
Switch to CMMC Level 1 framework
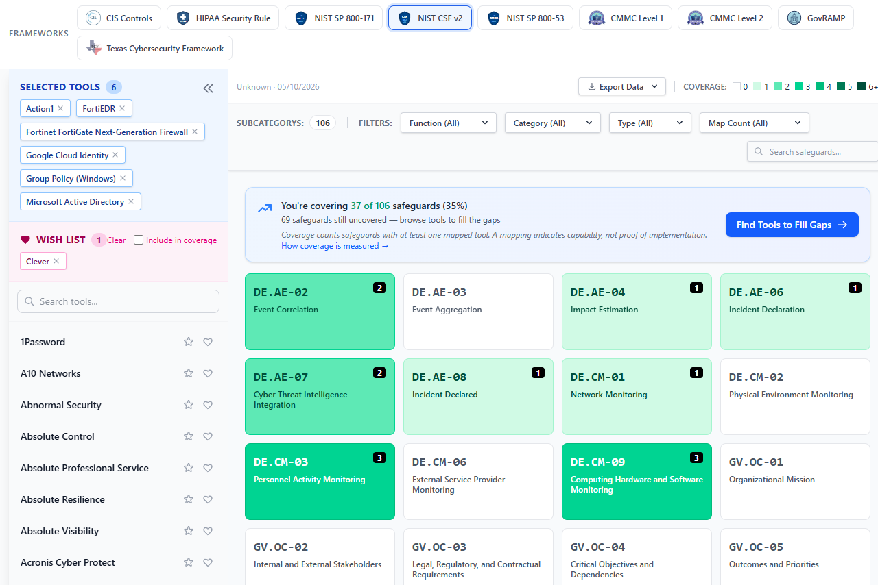[x=626, y=18]
